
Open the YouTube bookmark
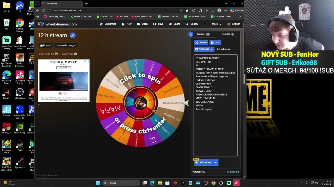[x=122, y=17]
